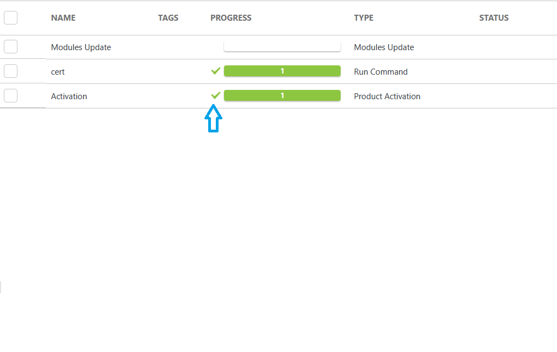The width and height of the screenshot is (557, 352).
Task: Sort the table by the NAME column
Action: tap(63, 18)
